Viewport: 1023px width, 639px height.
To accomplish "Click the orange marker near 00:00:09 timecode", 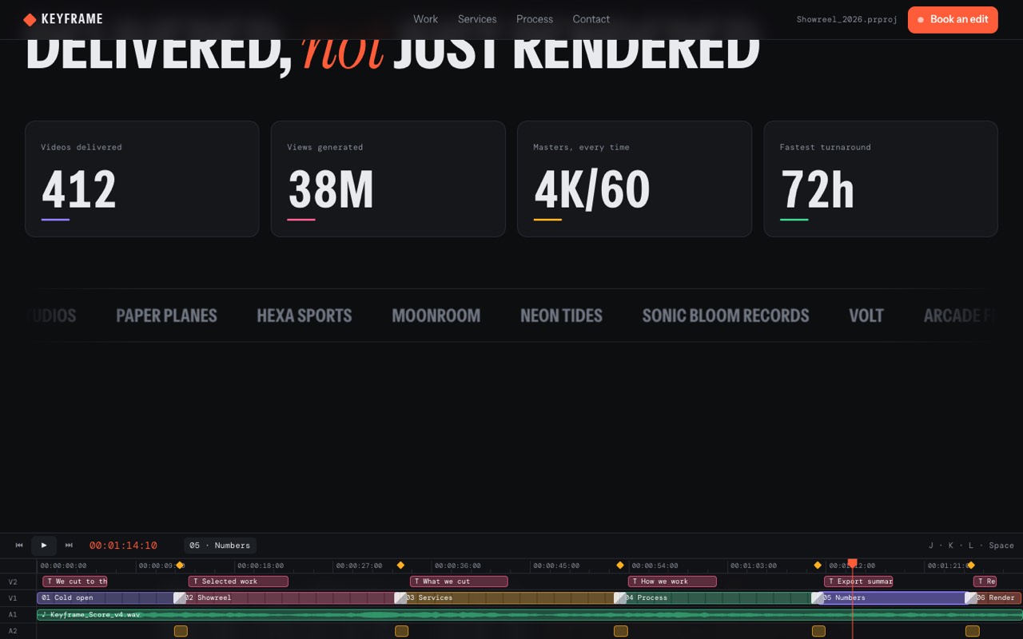I will pos(180,566).
